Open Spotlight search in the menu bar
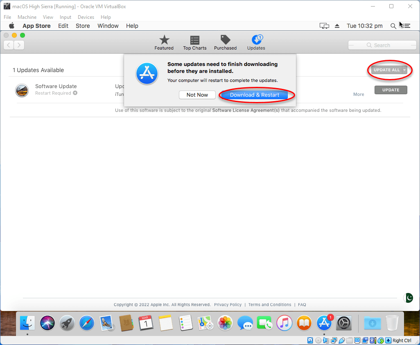Image resolution: width=420 pixels, height=345 pixels. (393, 26)
